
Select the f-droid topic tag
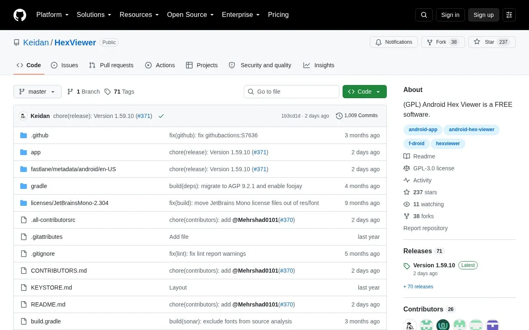click(x=417, y=144)
